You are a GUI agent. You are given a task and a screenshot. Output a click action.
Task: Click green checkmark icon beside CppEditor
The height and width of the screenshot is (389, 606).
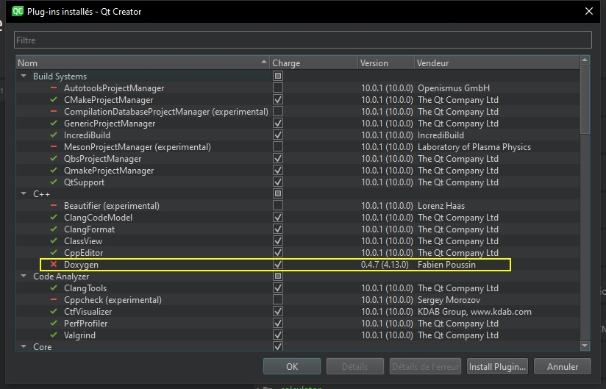tap(54, 253)
